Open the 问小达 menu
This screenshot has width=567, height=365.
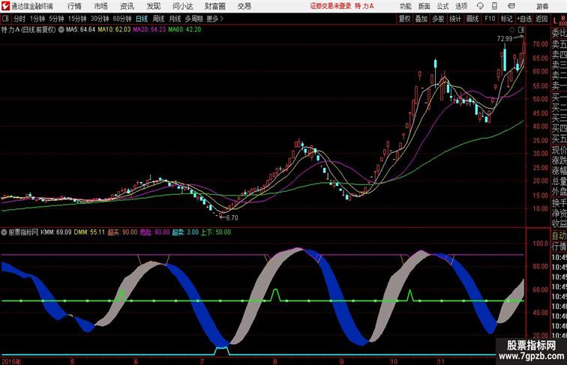(x=182, y=6)
